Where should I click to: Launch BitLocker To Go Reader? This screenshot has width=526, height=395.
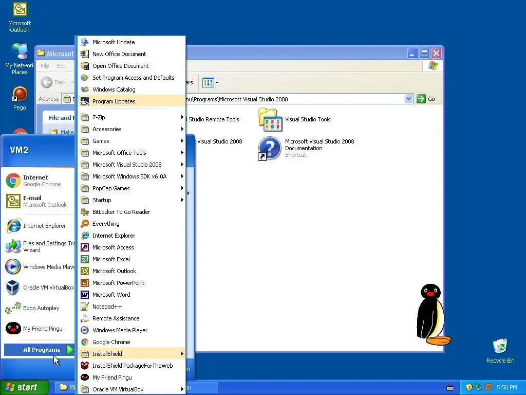coord(131,211)
